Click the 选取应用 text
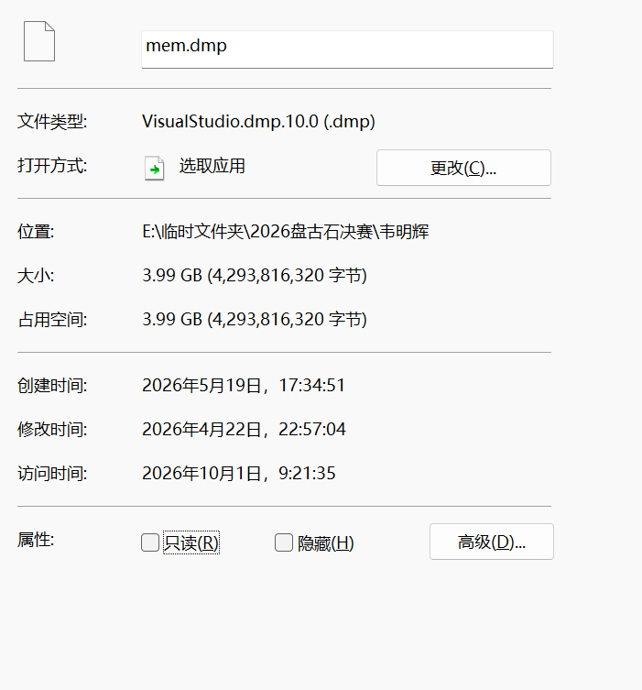 click(x=212, y=167)
